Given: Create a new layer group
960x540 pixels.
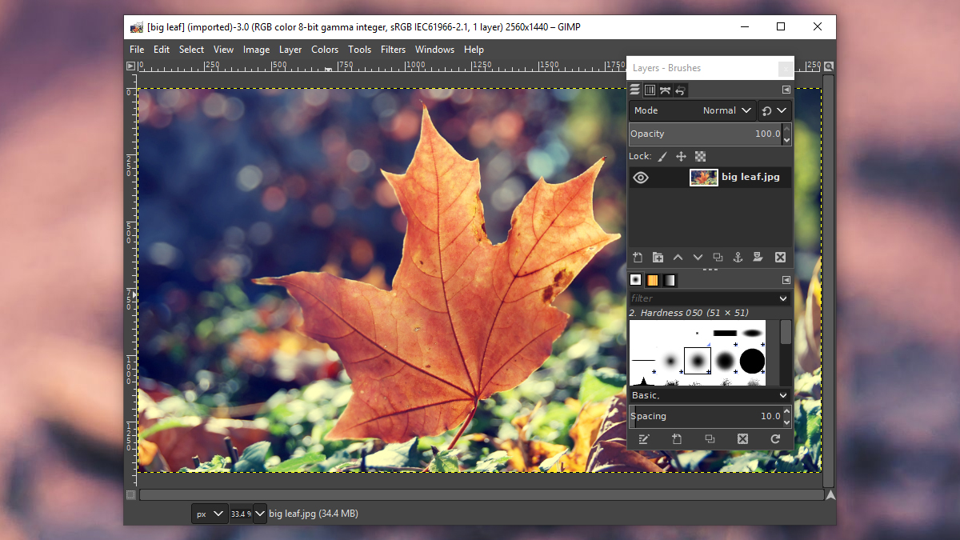Looking at the screenshot, I should pos(658,258).
